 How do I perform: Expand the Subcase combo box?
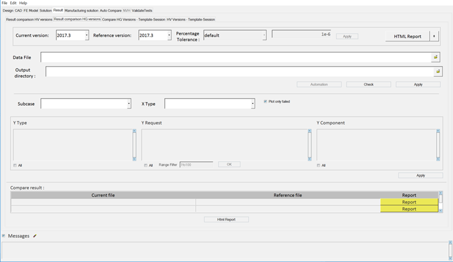pyautogui.click(x=129, y=104)
